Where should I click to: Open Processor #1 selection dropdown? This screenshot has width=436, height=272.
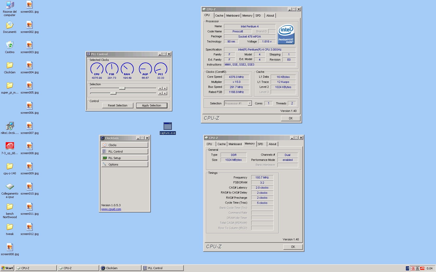(238, 103)
